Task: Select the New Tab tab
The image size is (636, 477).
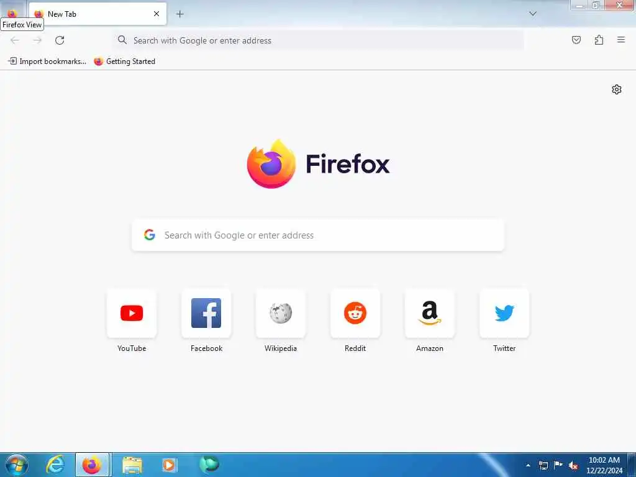Action: pyautogui.click(x=98, y=14)
